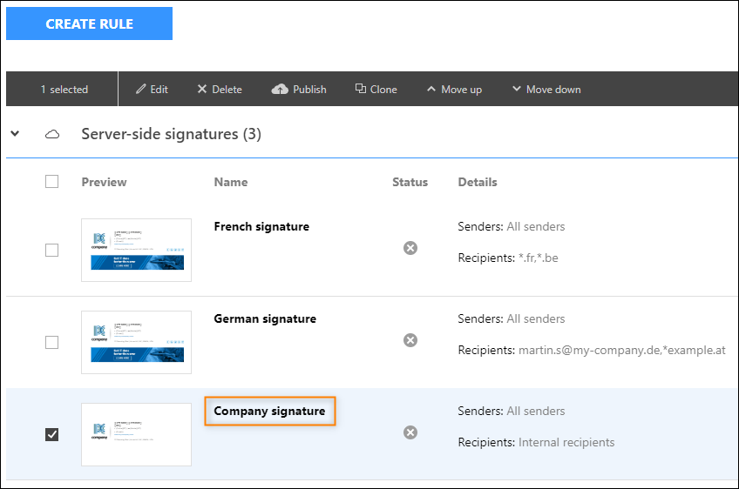Click French signature's unpublished status icon
Viewport: 739px width, 489px height.
(x=410, y=248)
